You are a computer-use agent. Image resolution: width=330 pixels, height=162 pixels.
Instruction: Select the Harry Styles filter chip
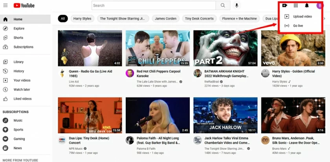click(x=83, y=18)
